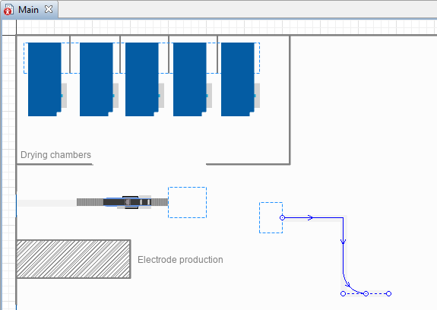Click the Drying chambers label
The width and height of the screenshot is (437, 310).
click(x=55, y=155)
